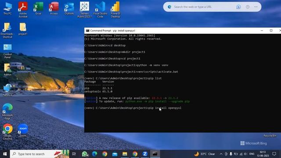Image resolution: width=281 pixels, height=158 pixels.
Task: Click the 'venv\scripts\activate.bat' line
Action: pos(131,72)
